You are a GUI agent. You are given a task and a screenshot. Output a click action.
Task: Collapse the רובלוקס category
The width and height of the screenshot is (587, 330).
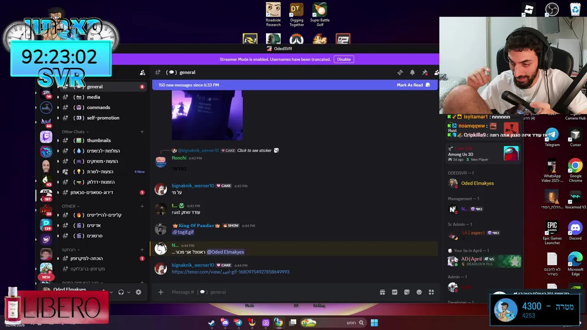(71, 250)
